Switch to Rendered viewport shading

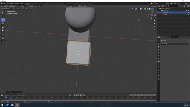coord(153,9)
